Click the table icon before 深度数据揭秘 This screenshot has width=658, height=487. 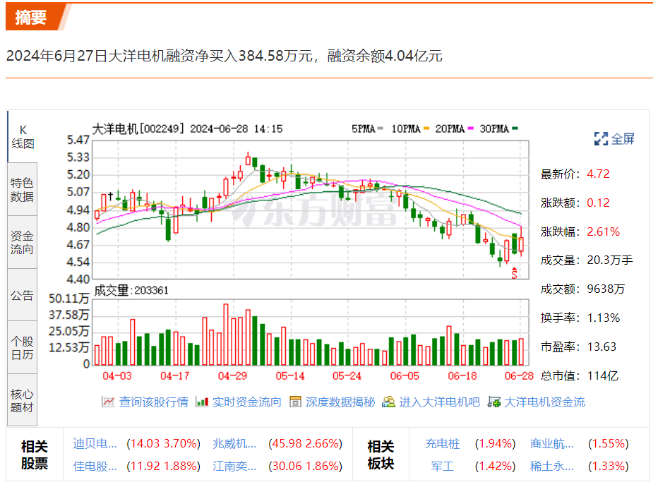coord(295,402)
